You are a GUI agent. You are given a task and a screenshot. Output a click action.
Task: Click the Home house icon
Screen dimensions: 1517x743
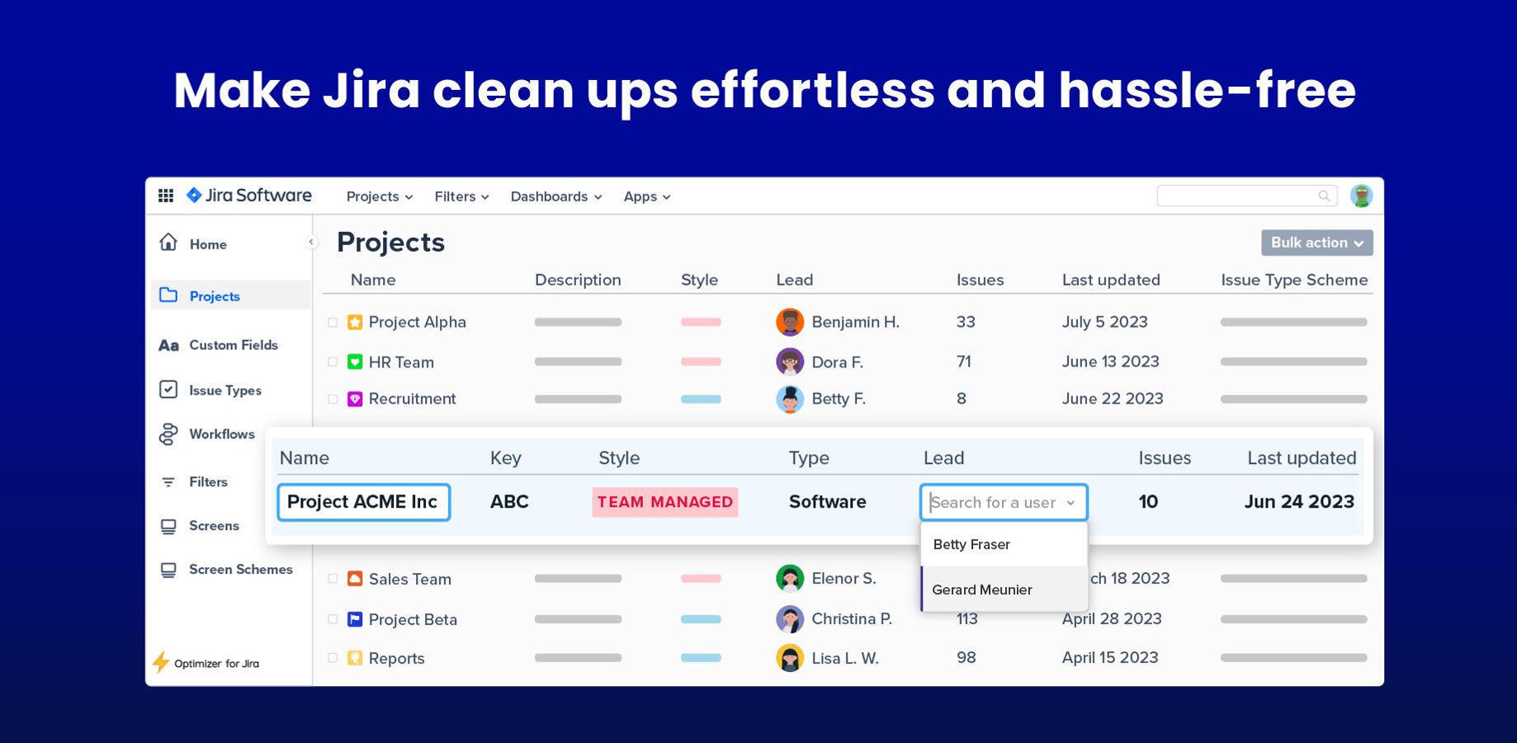coord(168,243)
